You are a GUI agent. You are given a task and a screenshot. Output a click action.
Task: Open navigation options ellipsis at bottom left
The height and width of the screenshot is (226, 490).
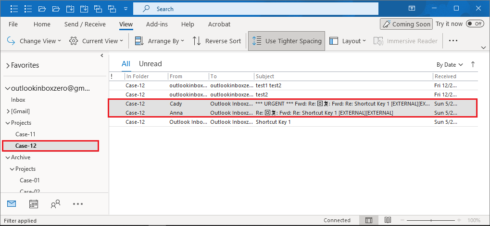(78, 204)
